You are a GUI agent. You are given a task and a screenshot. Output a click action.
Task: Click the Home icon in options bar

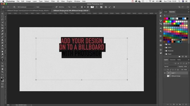tap(3, 7)
